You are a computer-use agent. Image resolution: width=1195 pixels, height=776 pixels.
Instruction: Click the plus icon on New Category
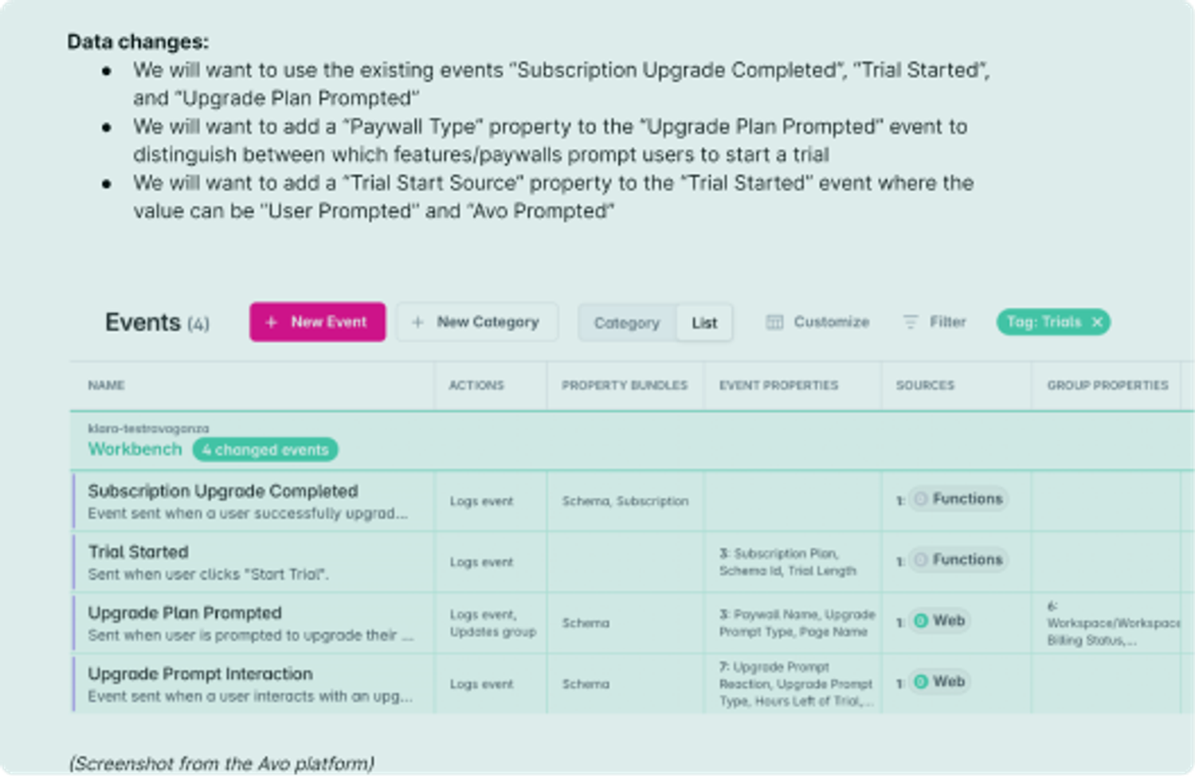click(417, 322)
